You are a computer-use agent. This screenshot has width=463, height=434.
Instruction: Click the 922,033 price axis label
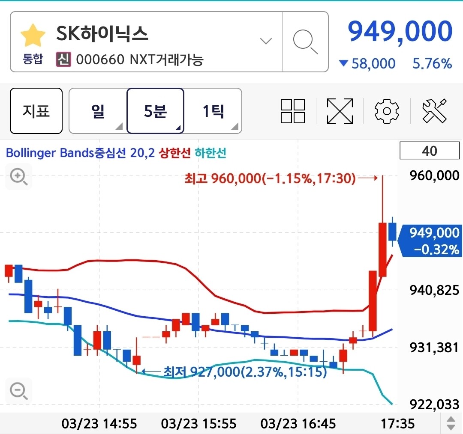coord(434,404)
